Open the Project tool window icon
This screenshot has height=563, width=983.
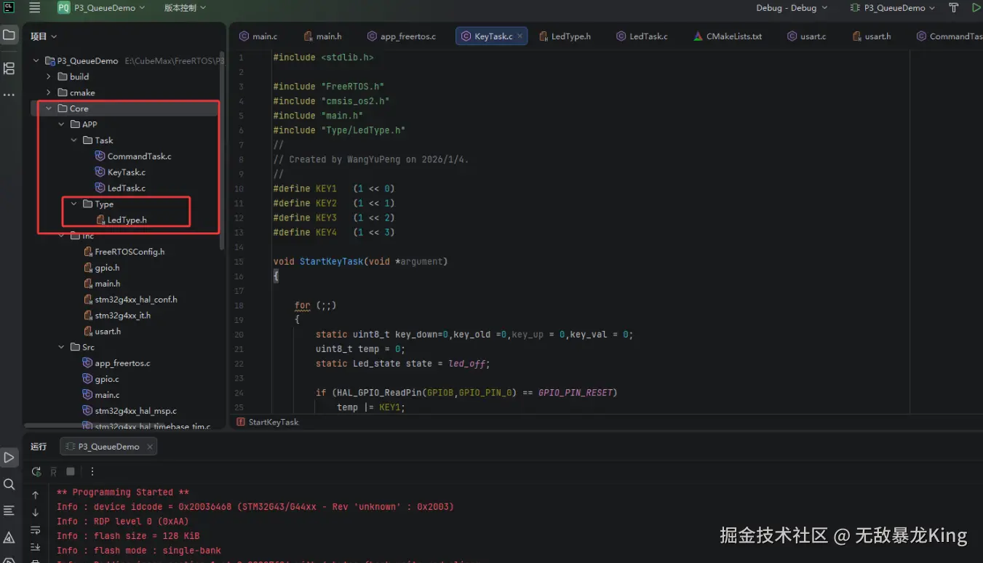pyautogui.click(x=9, y=35)
